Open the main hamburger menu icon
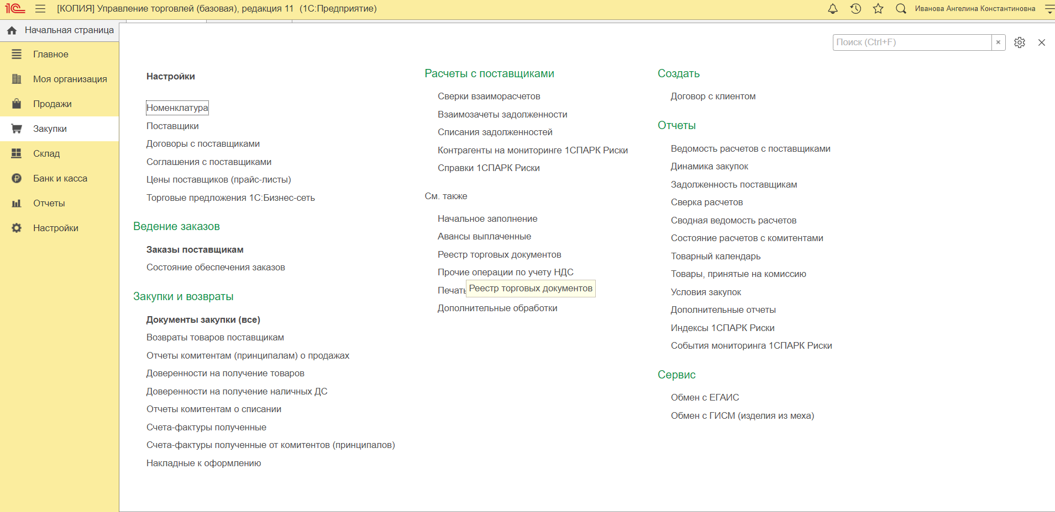The height and width of the screenshot is (512, 1055). (x=40, y=9)
